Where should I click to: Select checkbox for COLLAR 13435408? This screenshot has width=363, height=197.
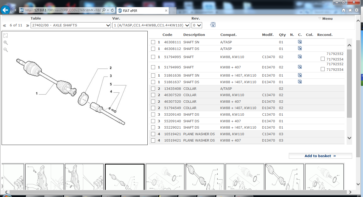click(x=153, y=89)
